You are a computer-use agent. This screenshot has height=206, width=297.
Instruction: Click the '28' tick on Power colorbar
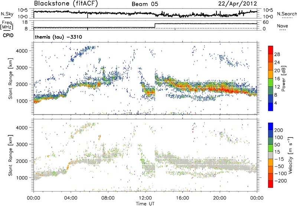click(x=277, y=54)
